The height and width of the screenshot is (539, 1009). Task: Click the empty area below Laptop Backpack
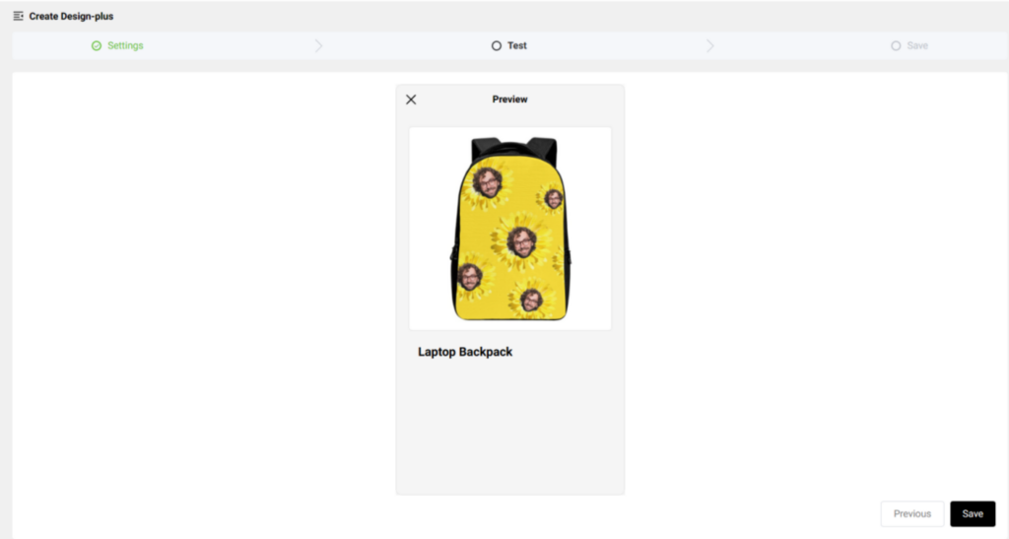510,428
